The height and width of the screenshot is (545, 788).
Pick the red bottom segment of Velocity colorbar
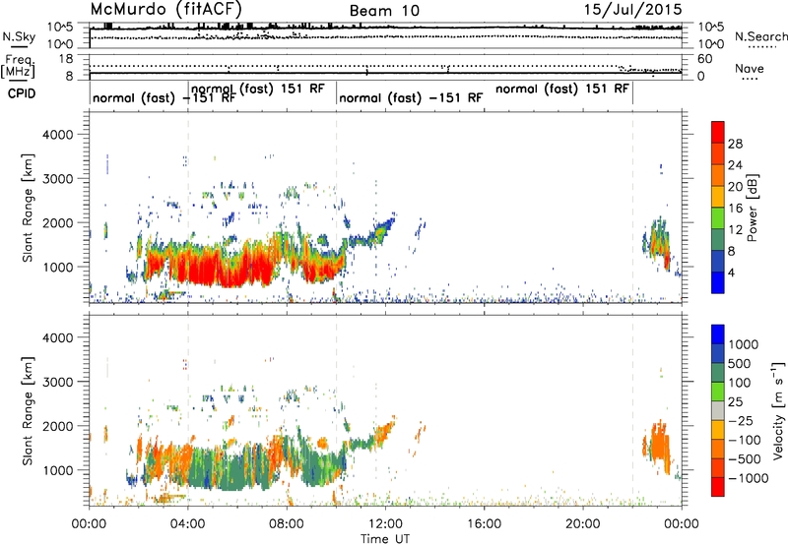pos(718,487)
